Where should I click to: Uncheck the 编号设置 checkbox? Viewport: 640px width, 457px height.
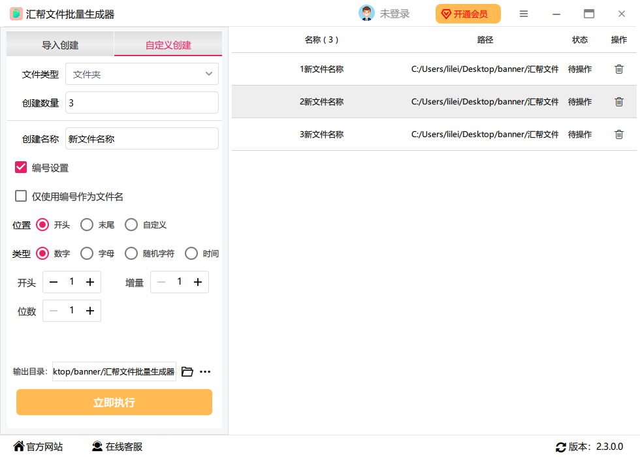(20, 167)
